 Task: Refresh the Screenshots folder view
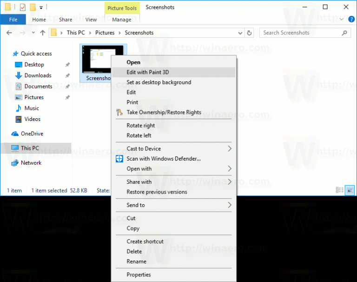click(x=249, y=33)
